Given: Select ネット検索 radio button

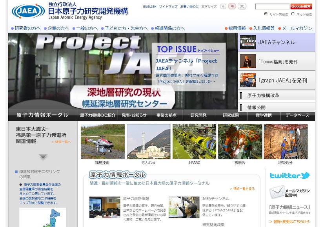Looking at the screenshot, I should (293, 14).
